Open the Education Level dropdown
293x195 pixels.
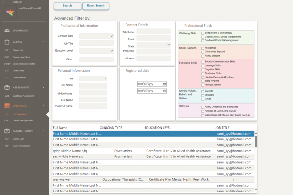click(96, 51)
